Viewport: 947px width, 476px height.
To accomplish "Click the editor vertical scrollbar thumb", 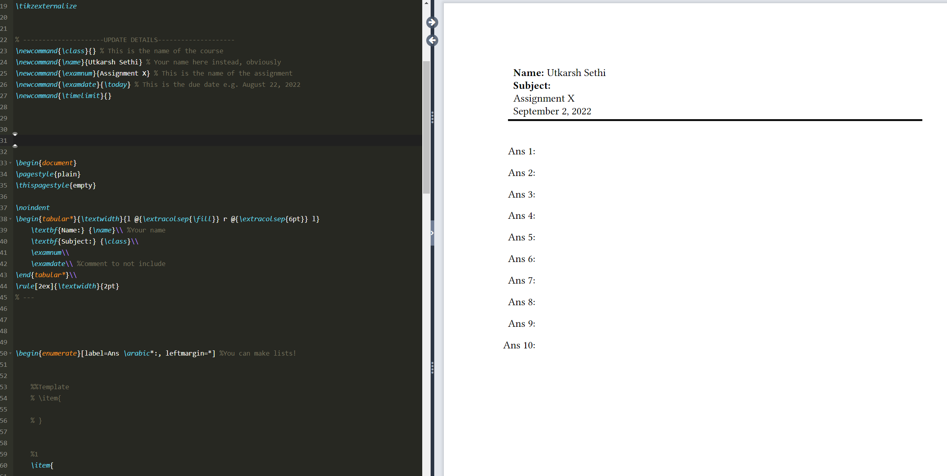I will click(426, 128).
